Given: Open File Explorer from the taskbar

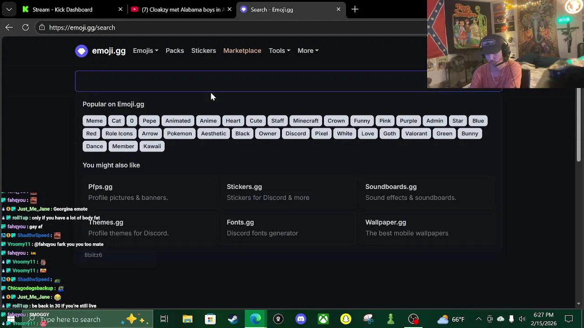Looking at the screenshot, I should click(x=188, y=319).
